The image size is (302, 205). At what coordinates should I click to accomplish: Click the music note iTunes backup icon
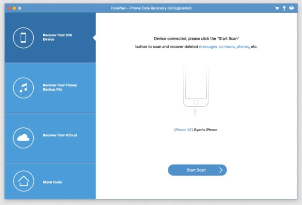[x=23, y=88]
